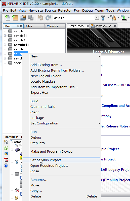Click the blue help icon in dashboard sidebar
The width and height of the screenshot is (130, 201).
point(6,165)
